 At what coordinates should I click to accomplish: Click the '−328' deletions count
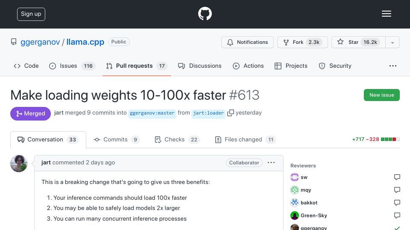[372, 139]
